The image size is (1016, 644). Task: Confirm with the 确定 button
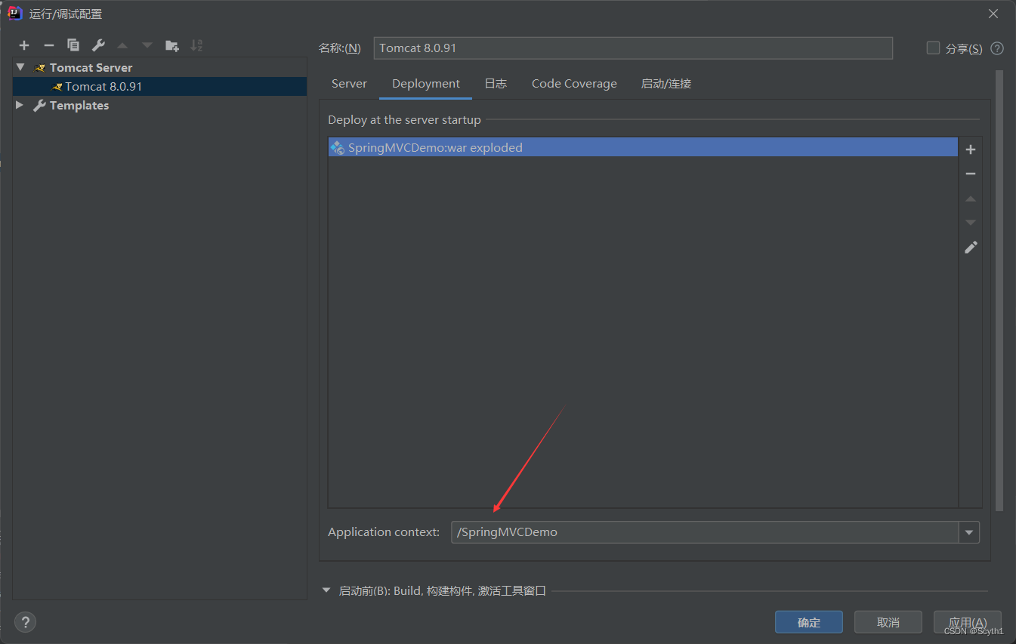[x=809, y=622]
